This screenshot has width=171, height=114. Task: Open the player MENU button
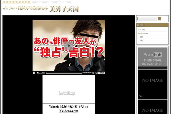[101, 73]
